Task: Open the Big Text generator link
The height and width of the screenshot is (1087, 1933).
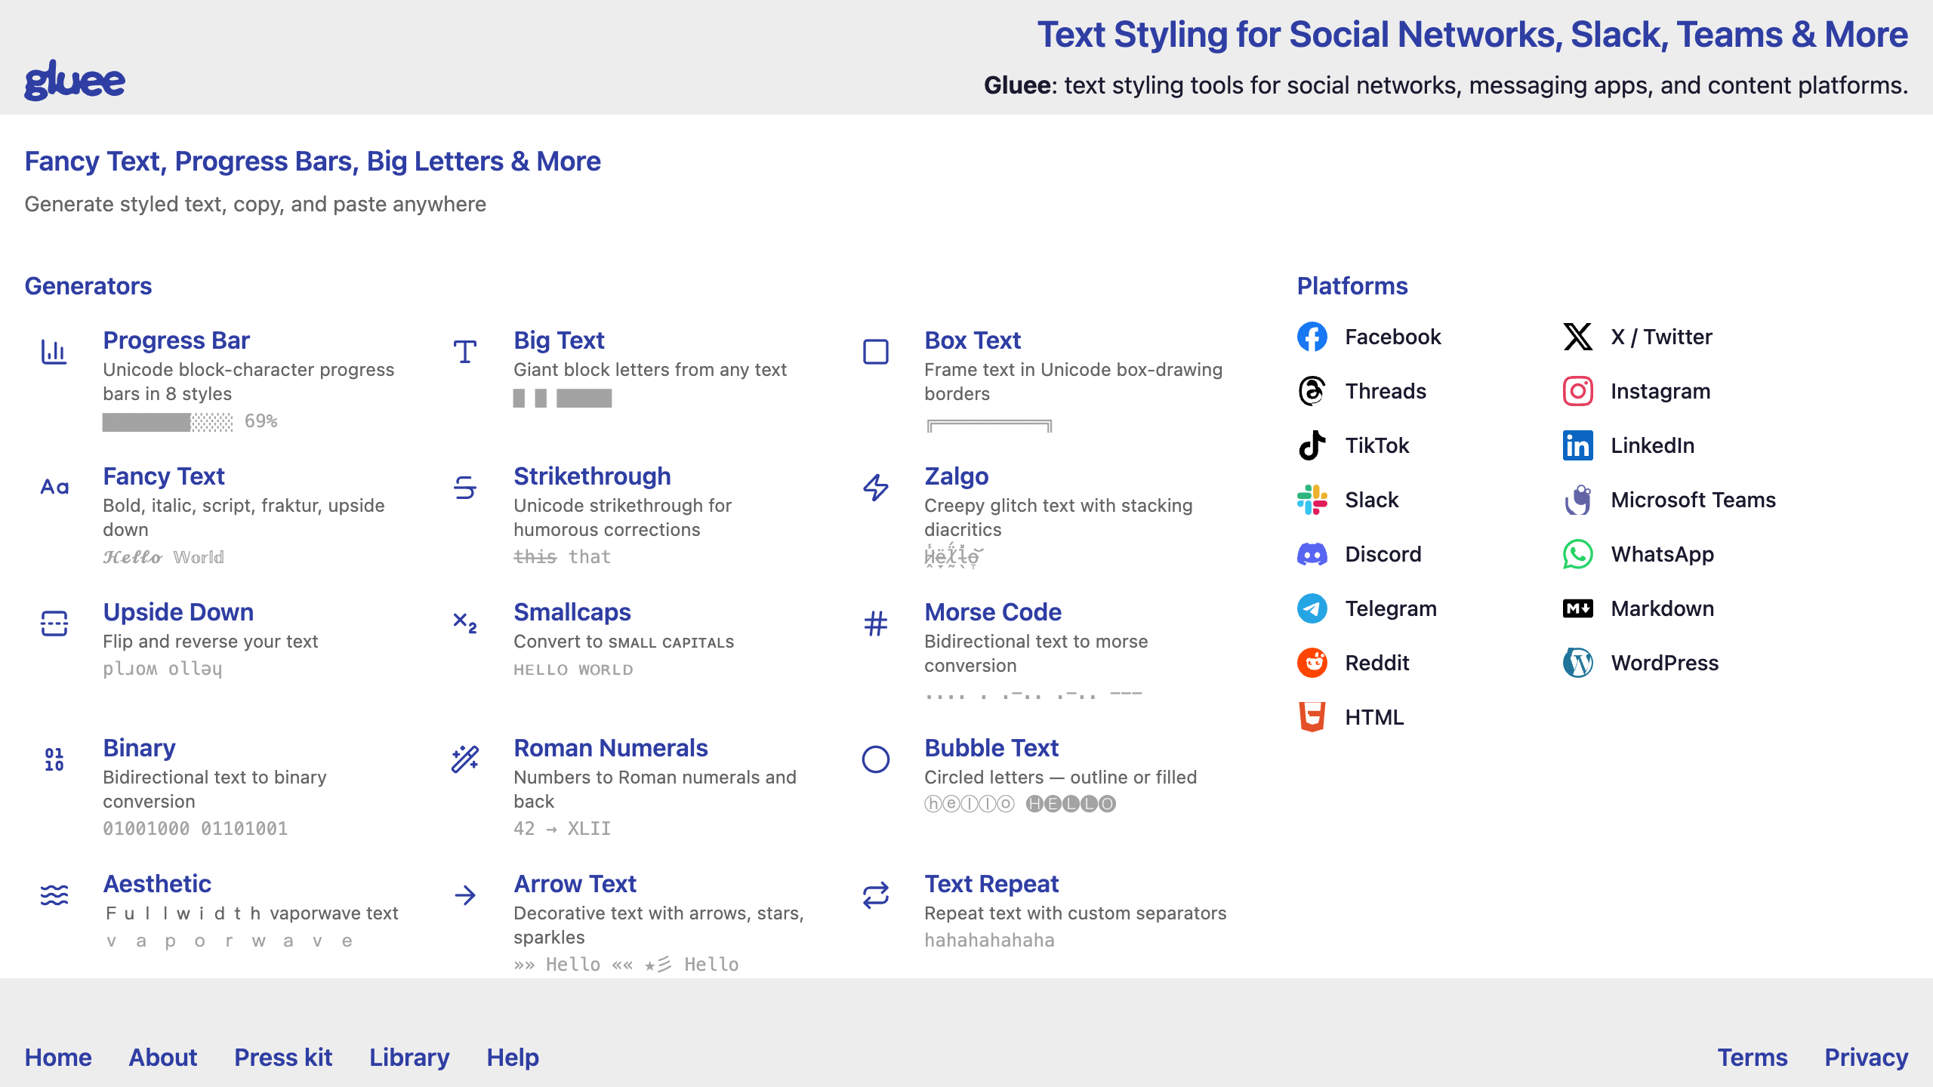Action: pyautogui.click(x=559, y=340)
